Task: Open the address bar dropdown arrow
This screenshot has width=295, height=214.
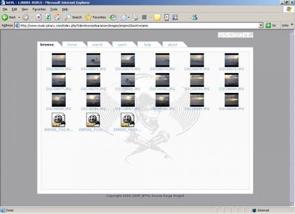Action: (261, 25)
